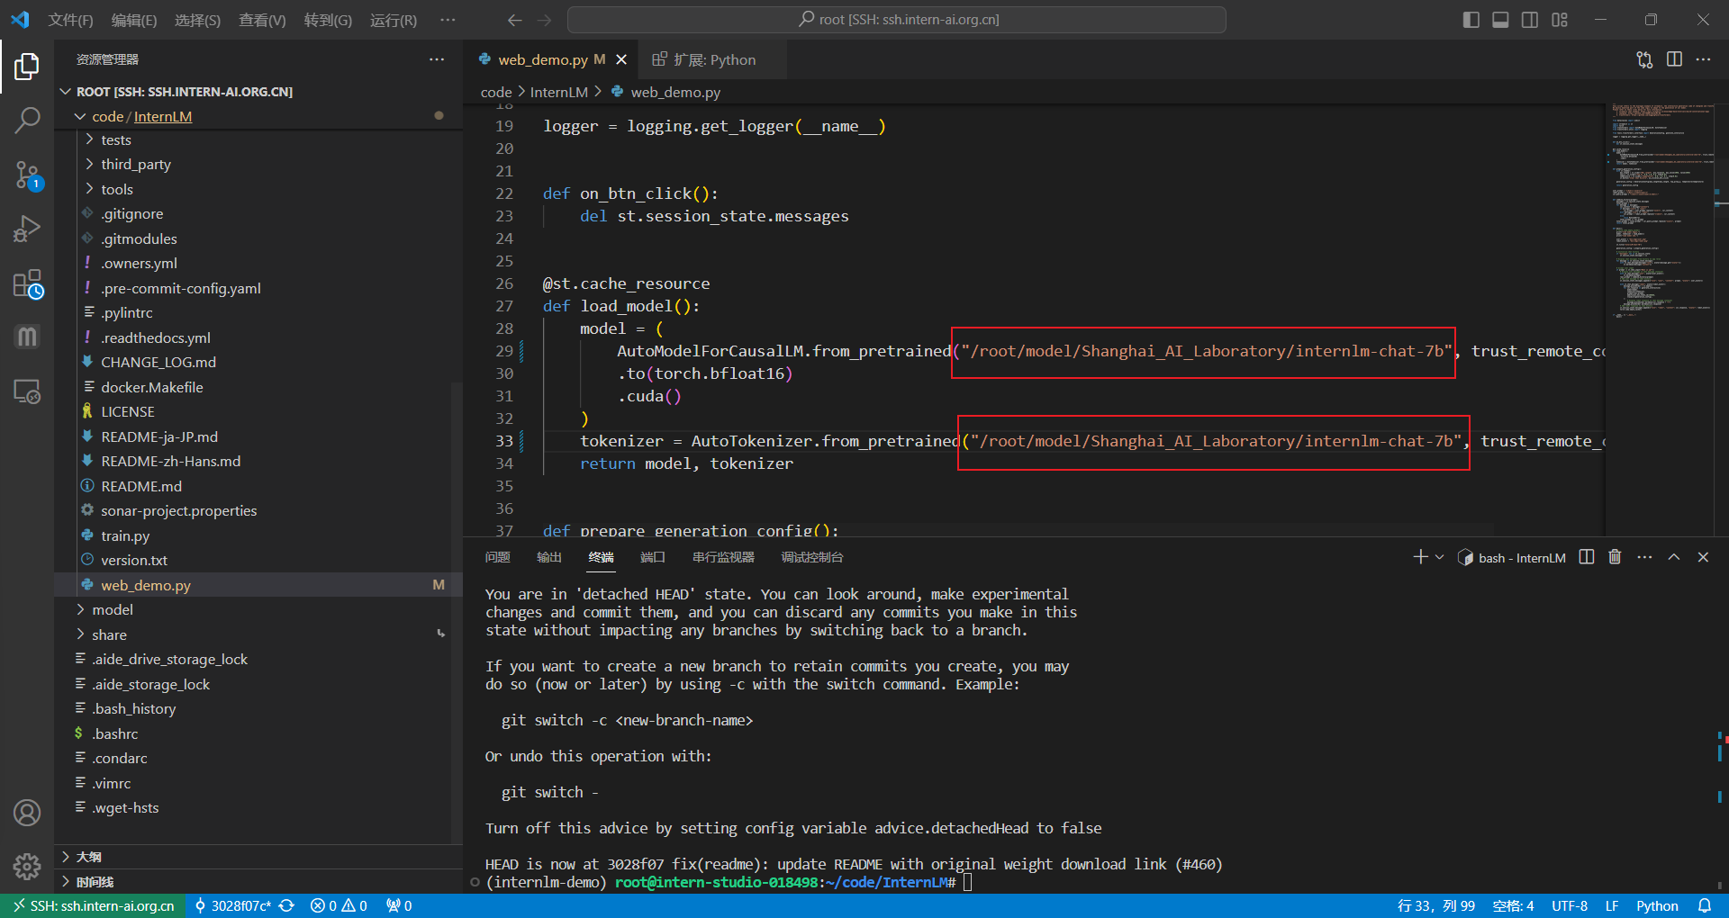The image size is (1729, 918).
Task: Show errors and warnings in status bar
Action: 339,905
